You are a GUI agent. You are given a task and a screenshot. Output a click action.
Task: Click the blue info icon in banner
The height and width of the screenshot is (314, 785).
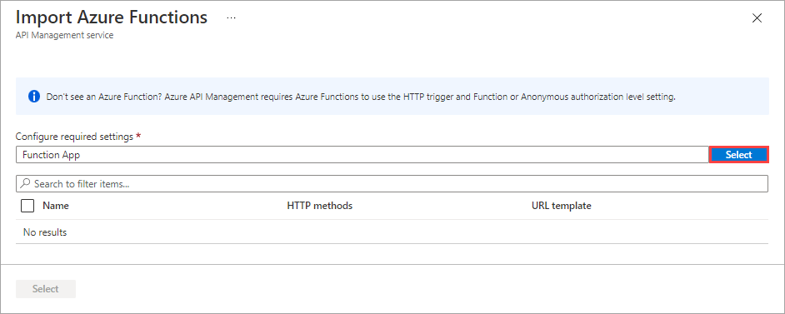pos(34,97)
